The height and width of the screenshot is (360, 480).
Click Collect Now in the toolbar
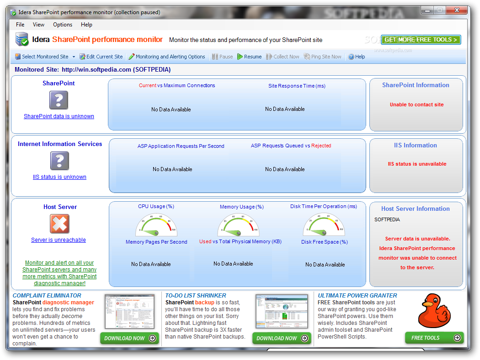tap(283, 57)
